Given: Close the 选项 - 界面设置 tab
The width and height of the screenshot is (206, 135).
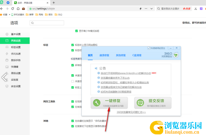Looking at the screenshot, I should click(47, 3).
